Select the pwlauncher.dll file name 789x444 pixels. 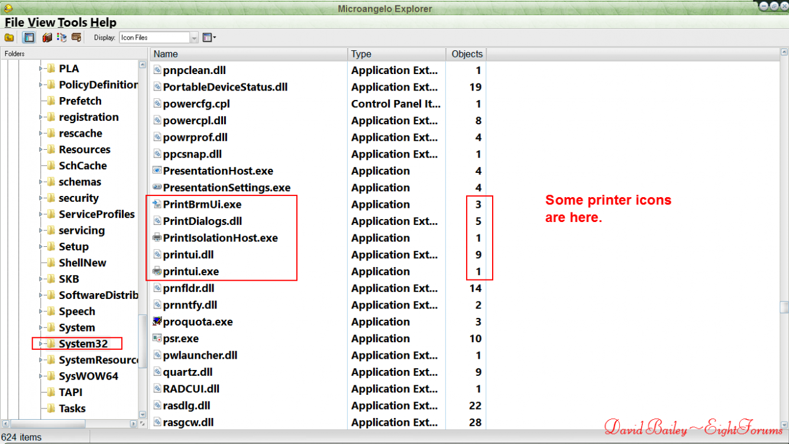point(201,355)
